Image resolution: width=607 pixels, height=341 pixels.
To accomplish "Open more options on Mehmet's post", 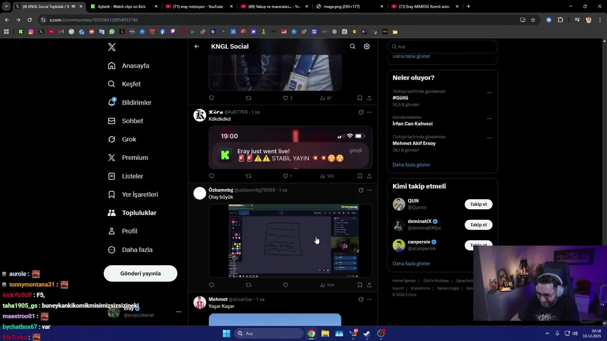I will (369, 299).
